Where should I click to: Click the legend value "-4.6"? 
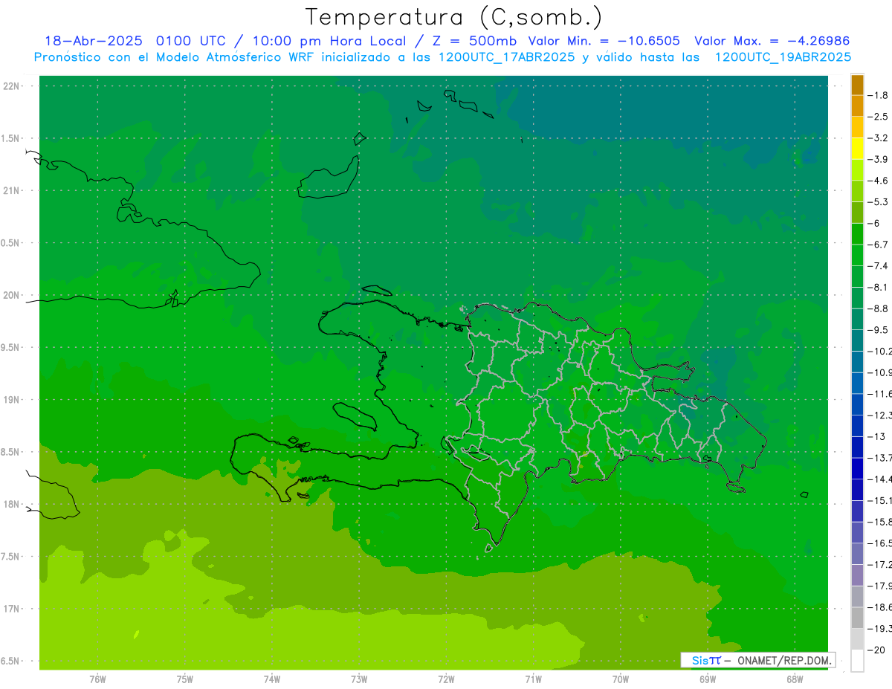(x=877, y=181)
